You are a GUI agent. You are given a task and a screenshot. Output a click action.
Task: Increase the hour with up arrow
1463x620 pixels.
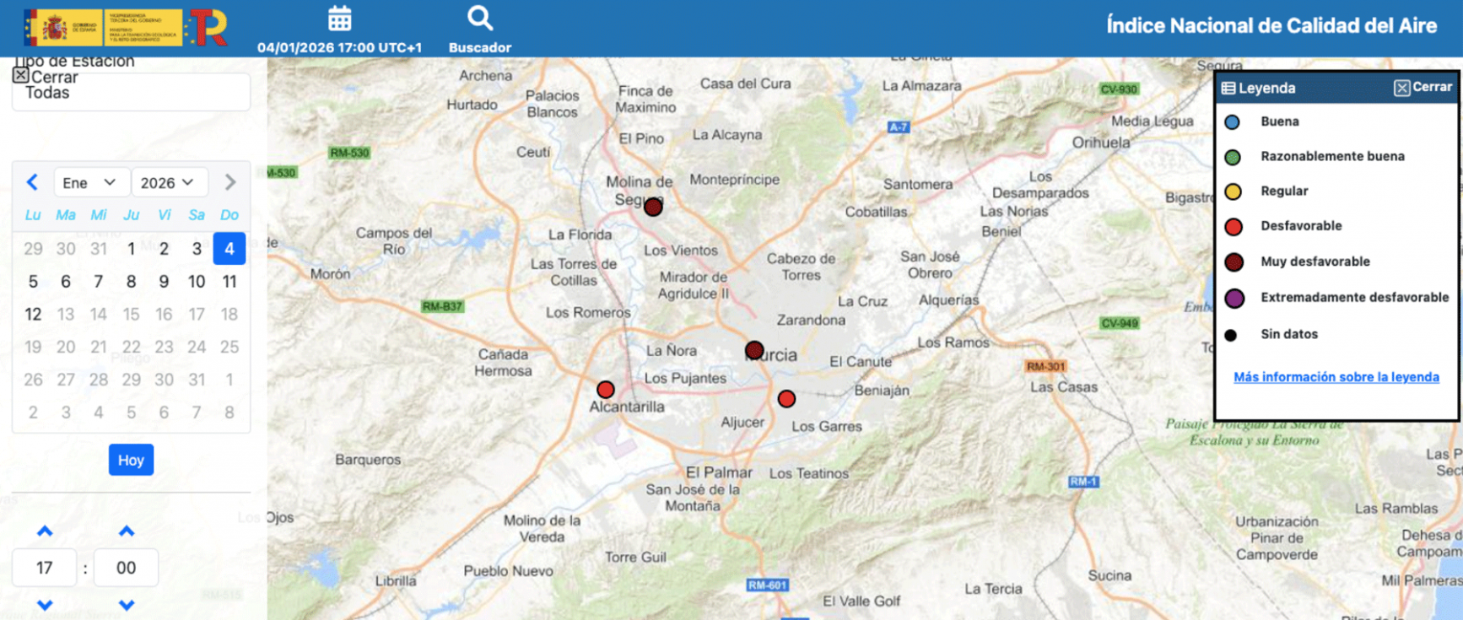coord(45,531)
